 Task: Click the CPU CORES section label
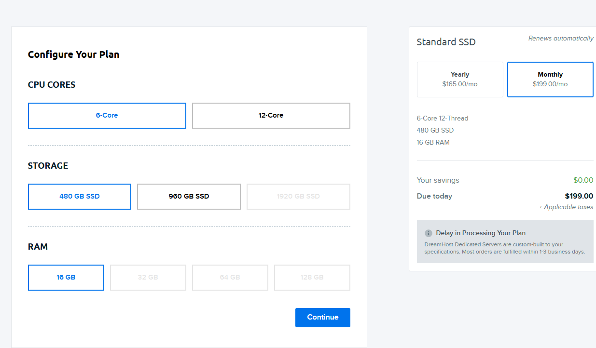coord(52,85)
